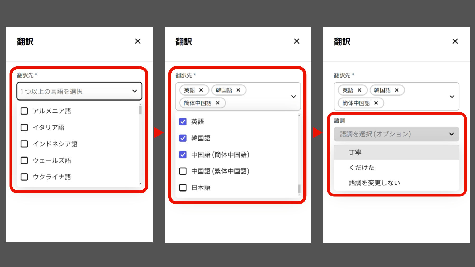
Task: Close the left translation panel with empty language field
Action: tap(138, 41)
